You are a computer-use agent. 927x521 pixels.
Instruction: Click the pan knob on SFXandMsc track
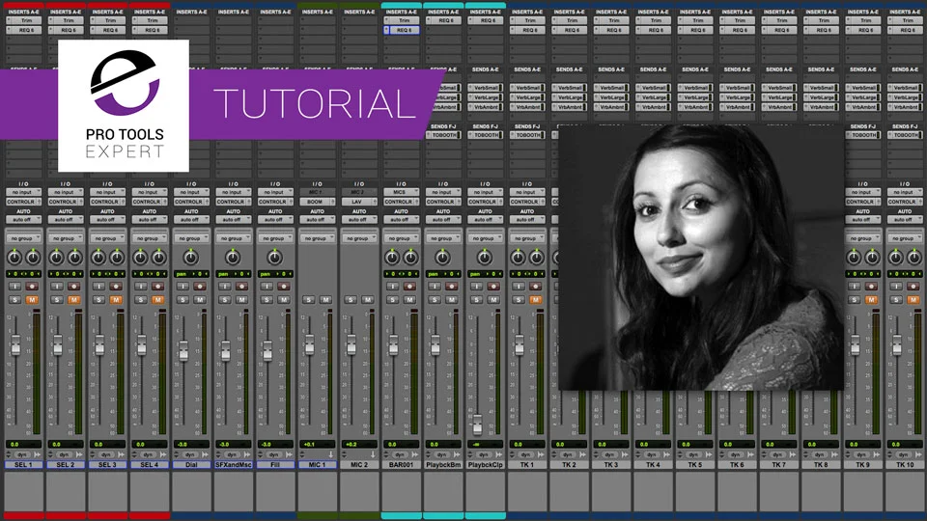coord(233,258)
